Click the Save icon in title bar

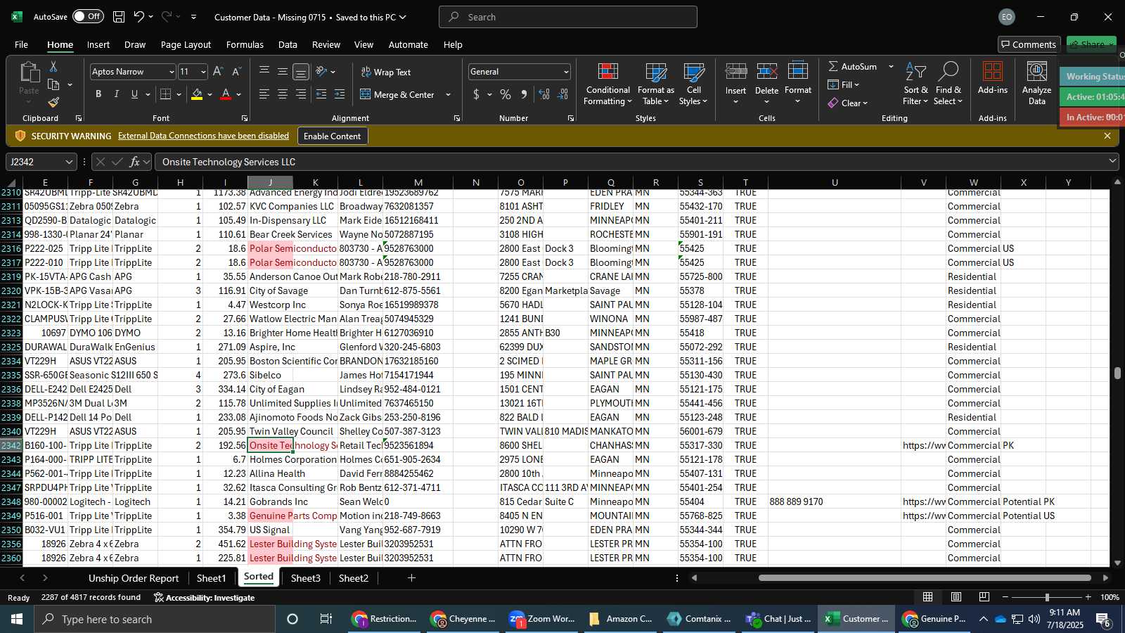point(119,17)
